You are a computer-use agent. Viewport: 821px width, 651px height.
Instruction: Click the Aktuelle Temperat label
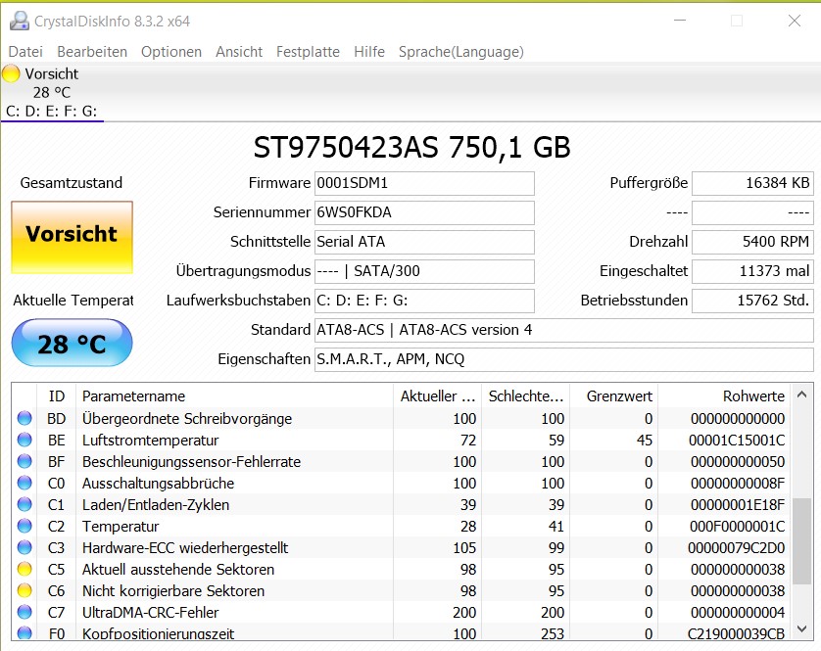coord(73,301)
